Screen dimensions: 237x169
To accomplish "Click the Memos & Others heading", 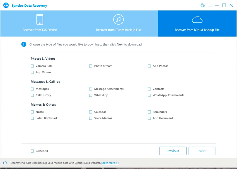I will [43, 105].
